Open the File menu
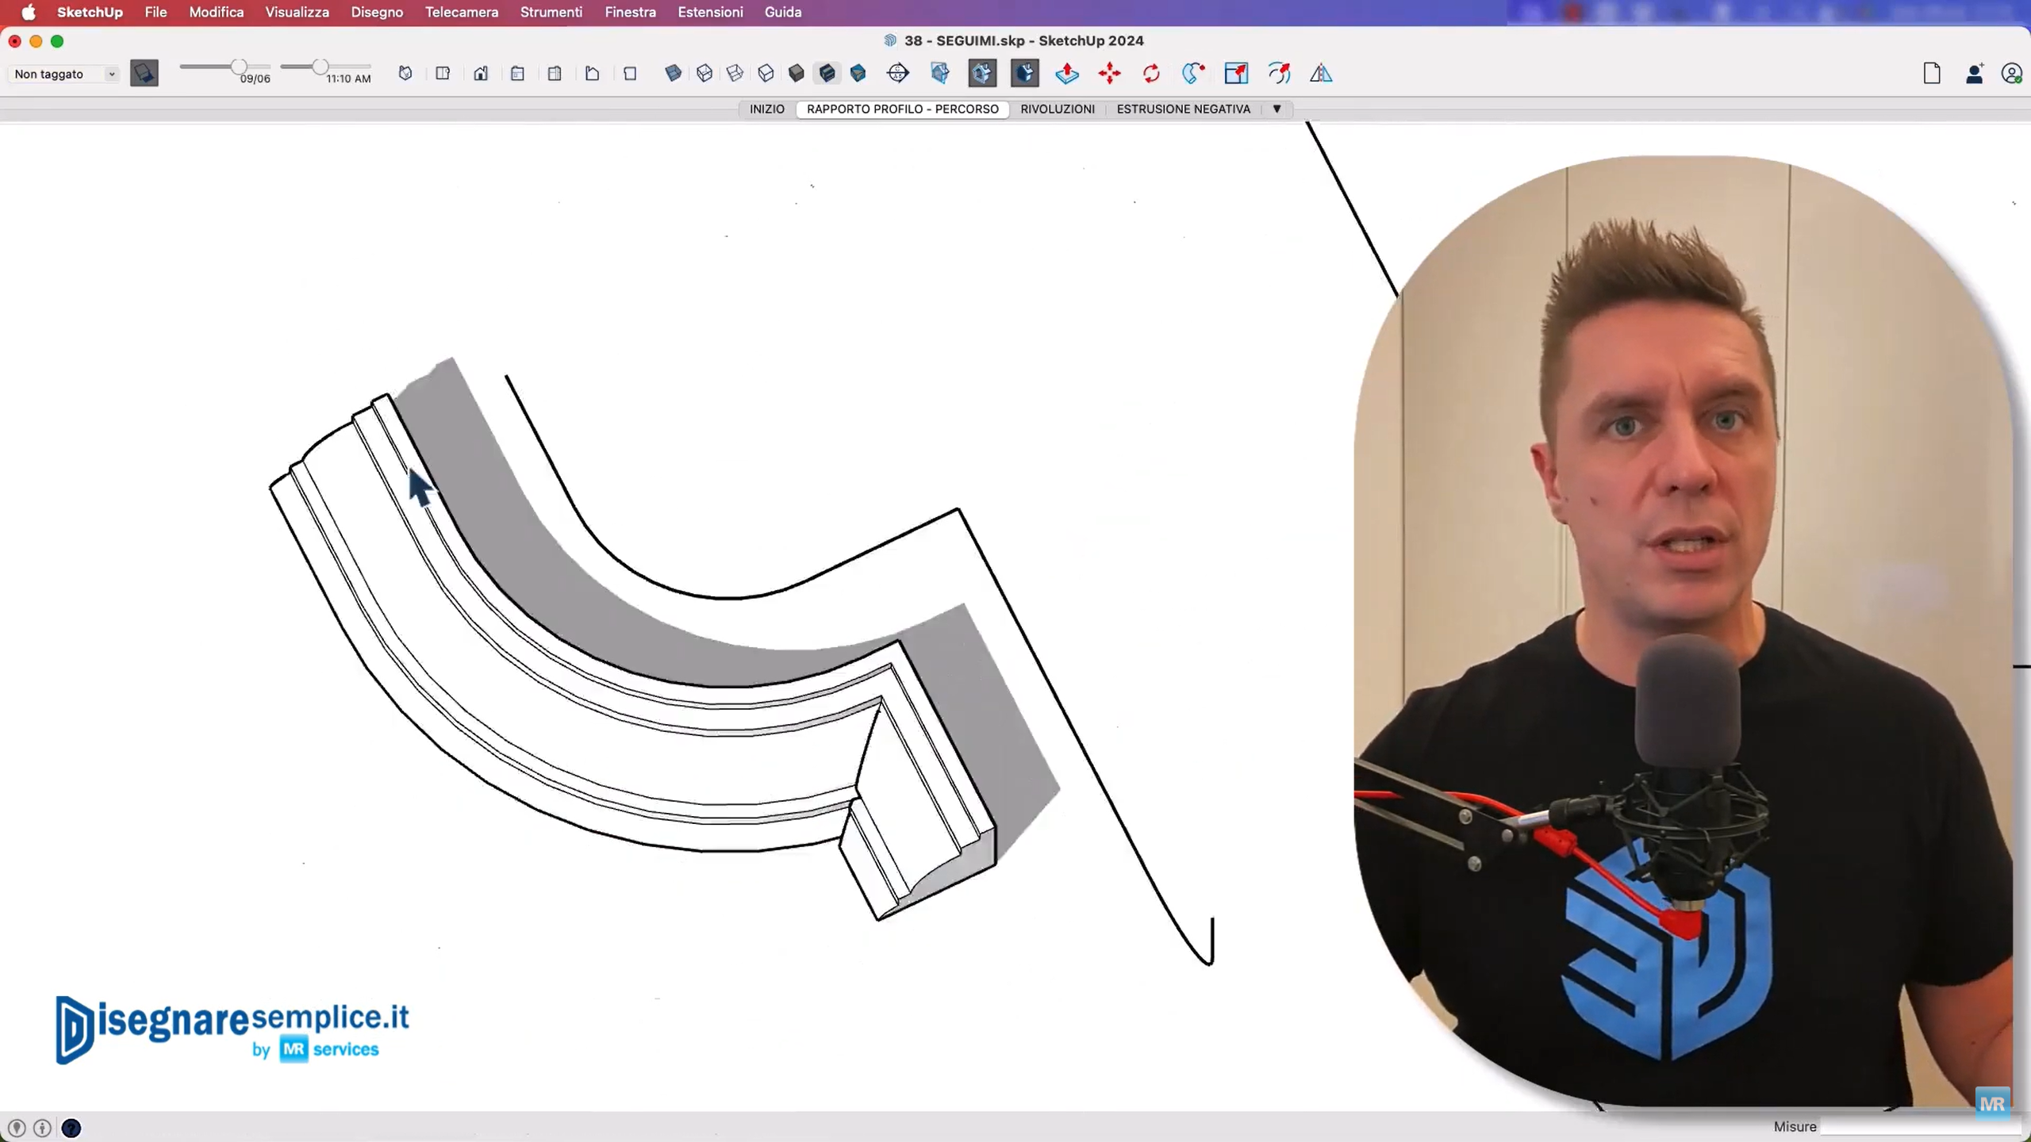Screen dimensions: 2031x1142 (155, 12)
